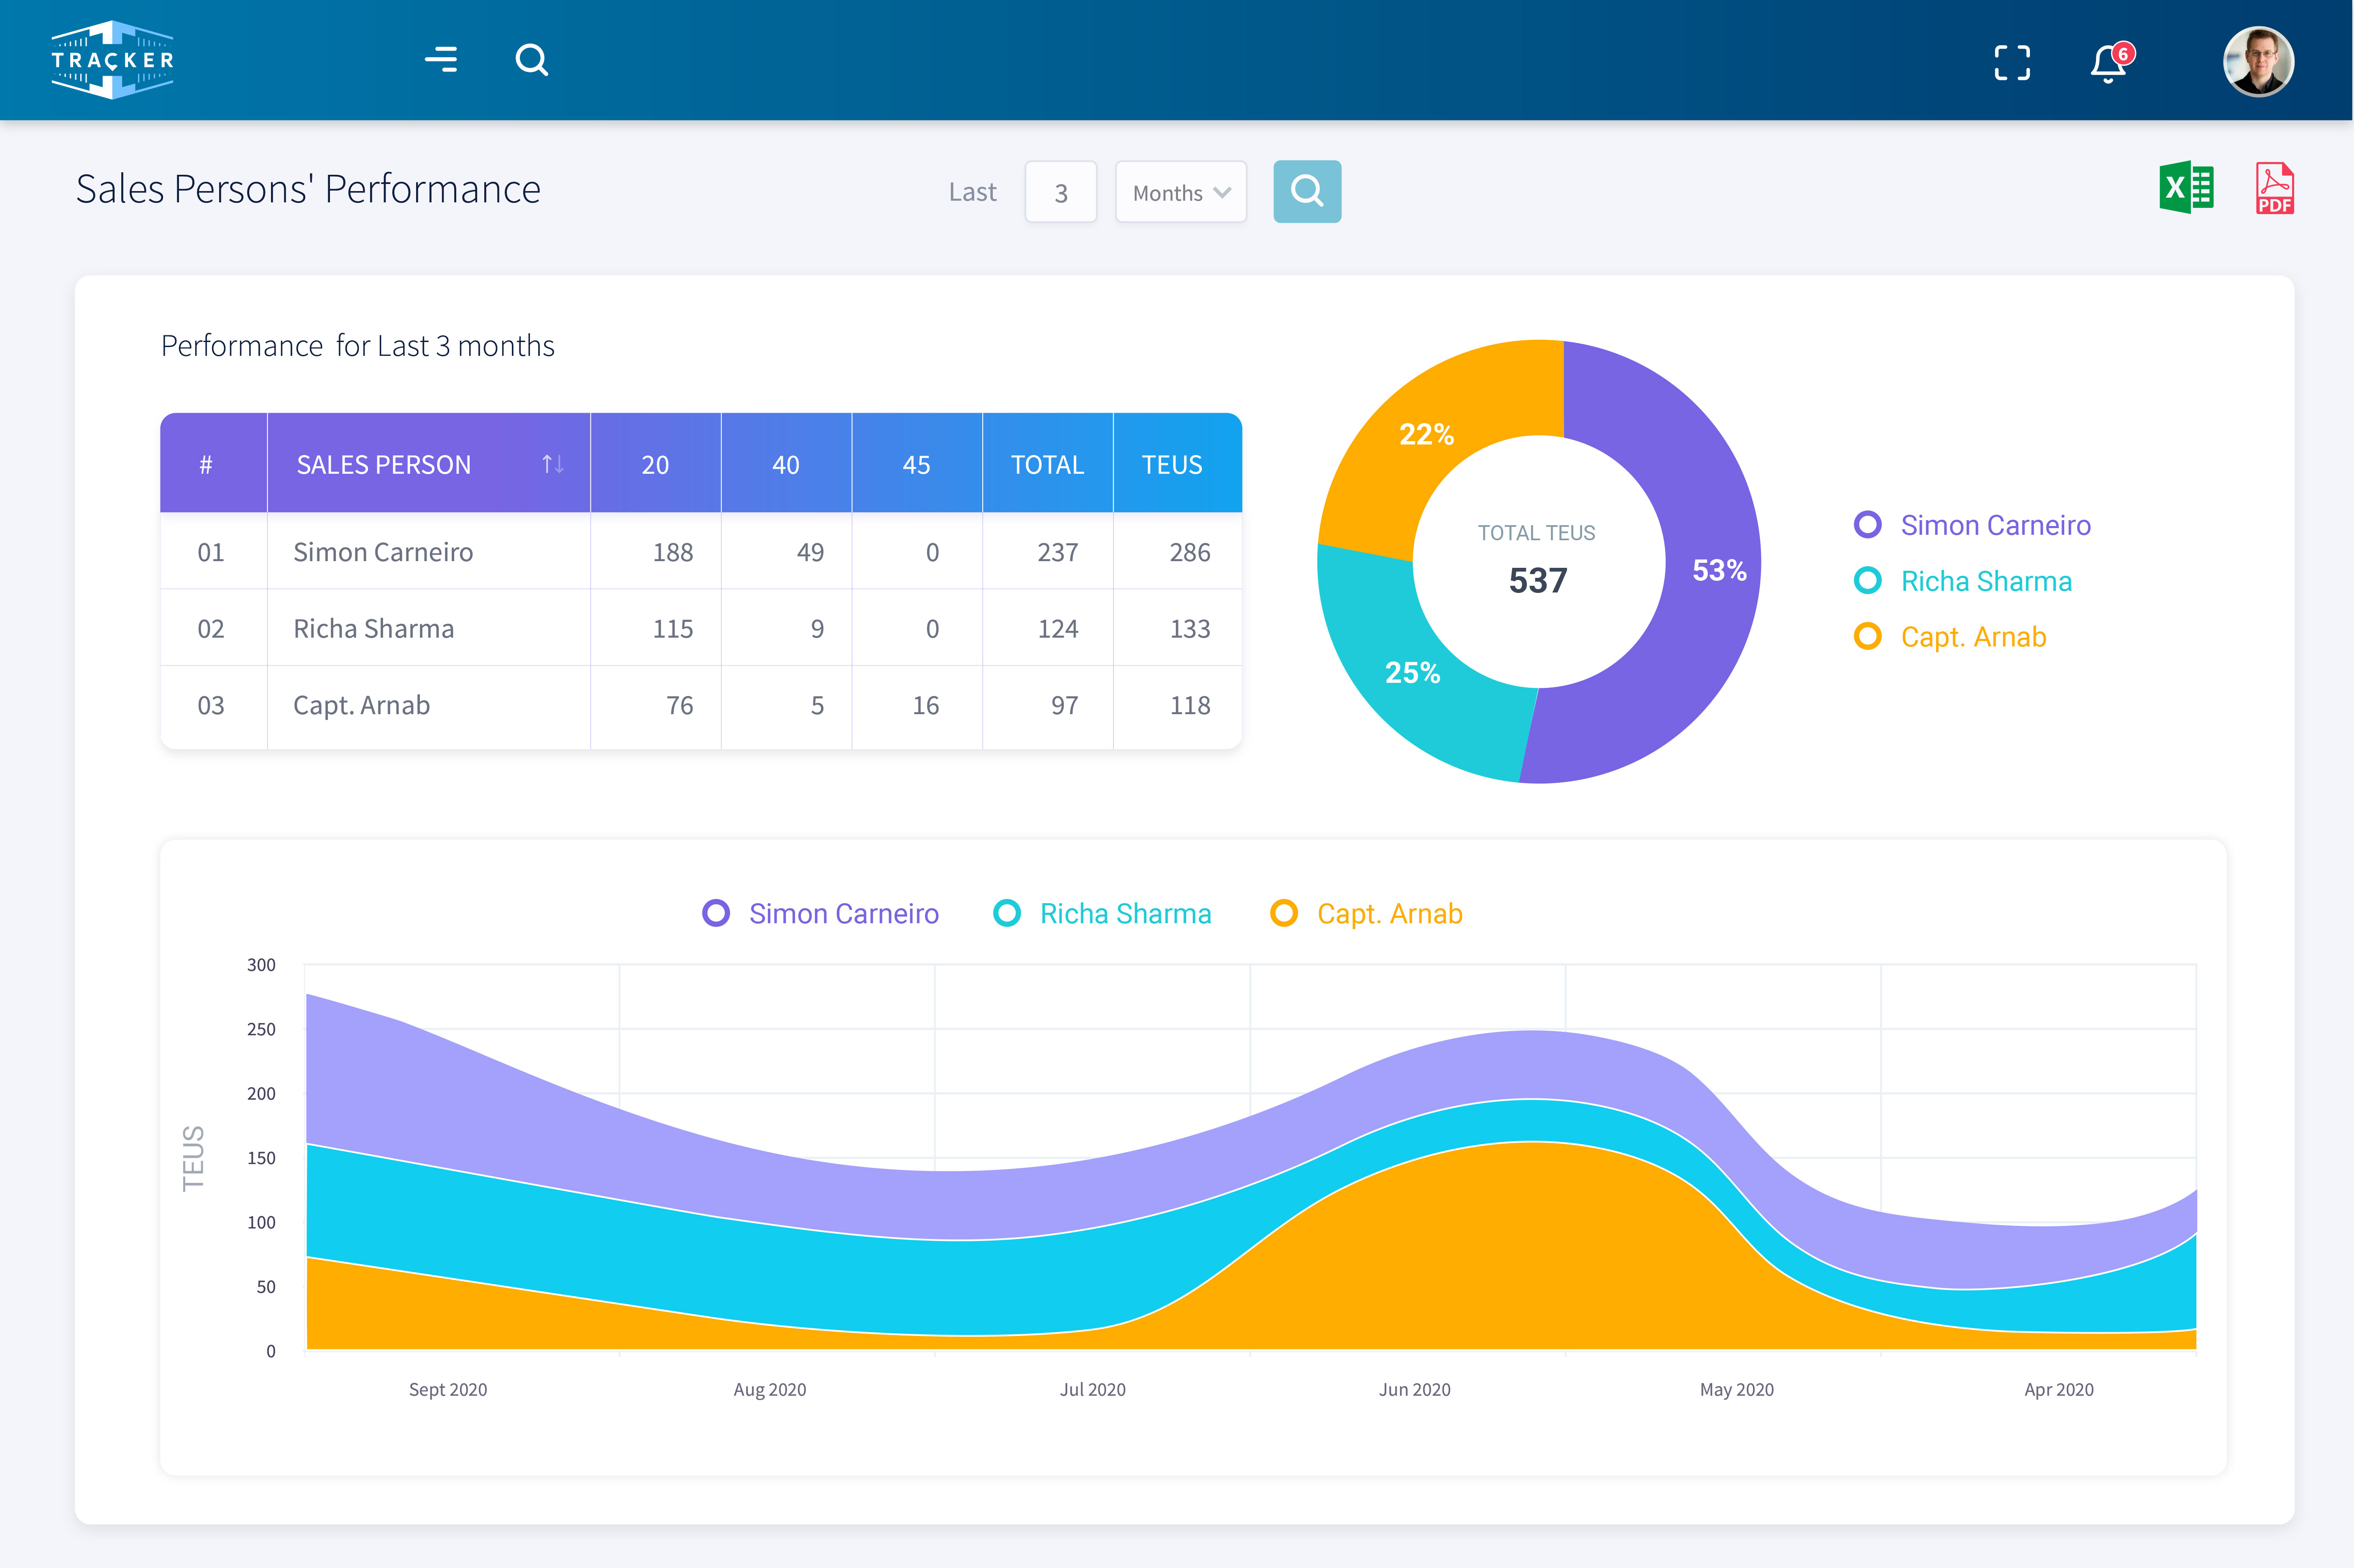
Task: Sort table by Sales Person arrows
Action: [x=553, y=464]
